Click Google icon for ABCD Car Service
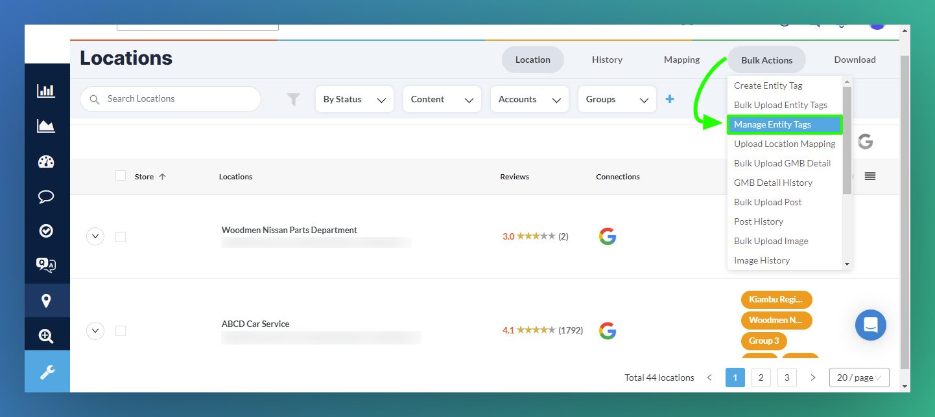 click(x=608, y=331)
